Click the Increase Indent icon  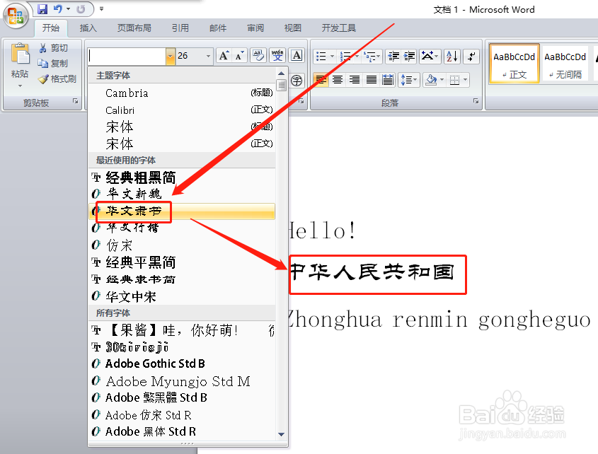[x=409, y=56]
